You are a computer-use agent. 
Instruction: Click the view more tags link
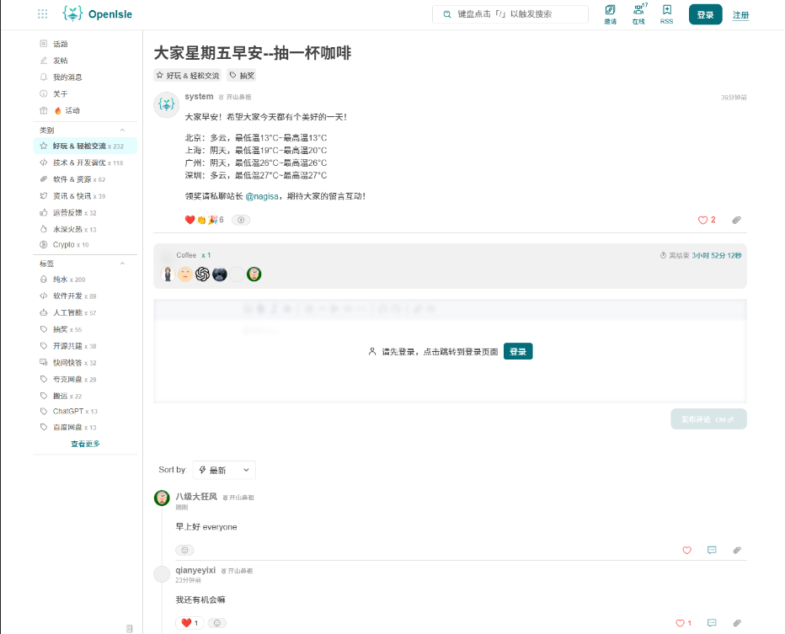(x=85, y=444)
